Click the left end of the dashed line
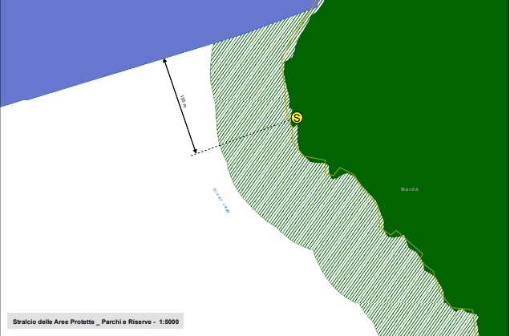Viewport: 510px width, 336px height. pyautogui.click(x=192, y=155)
